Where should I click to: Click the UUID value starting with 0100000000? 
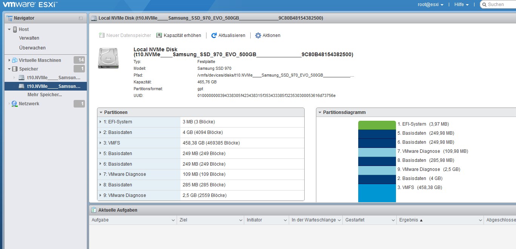coord(266,95)
